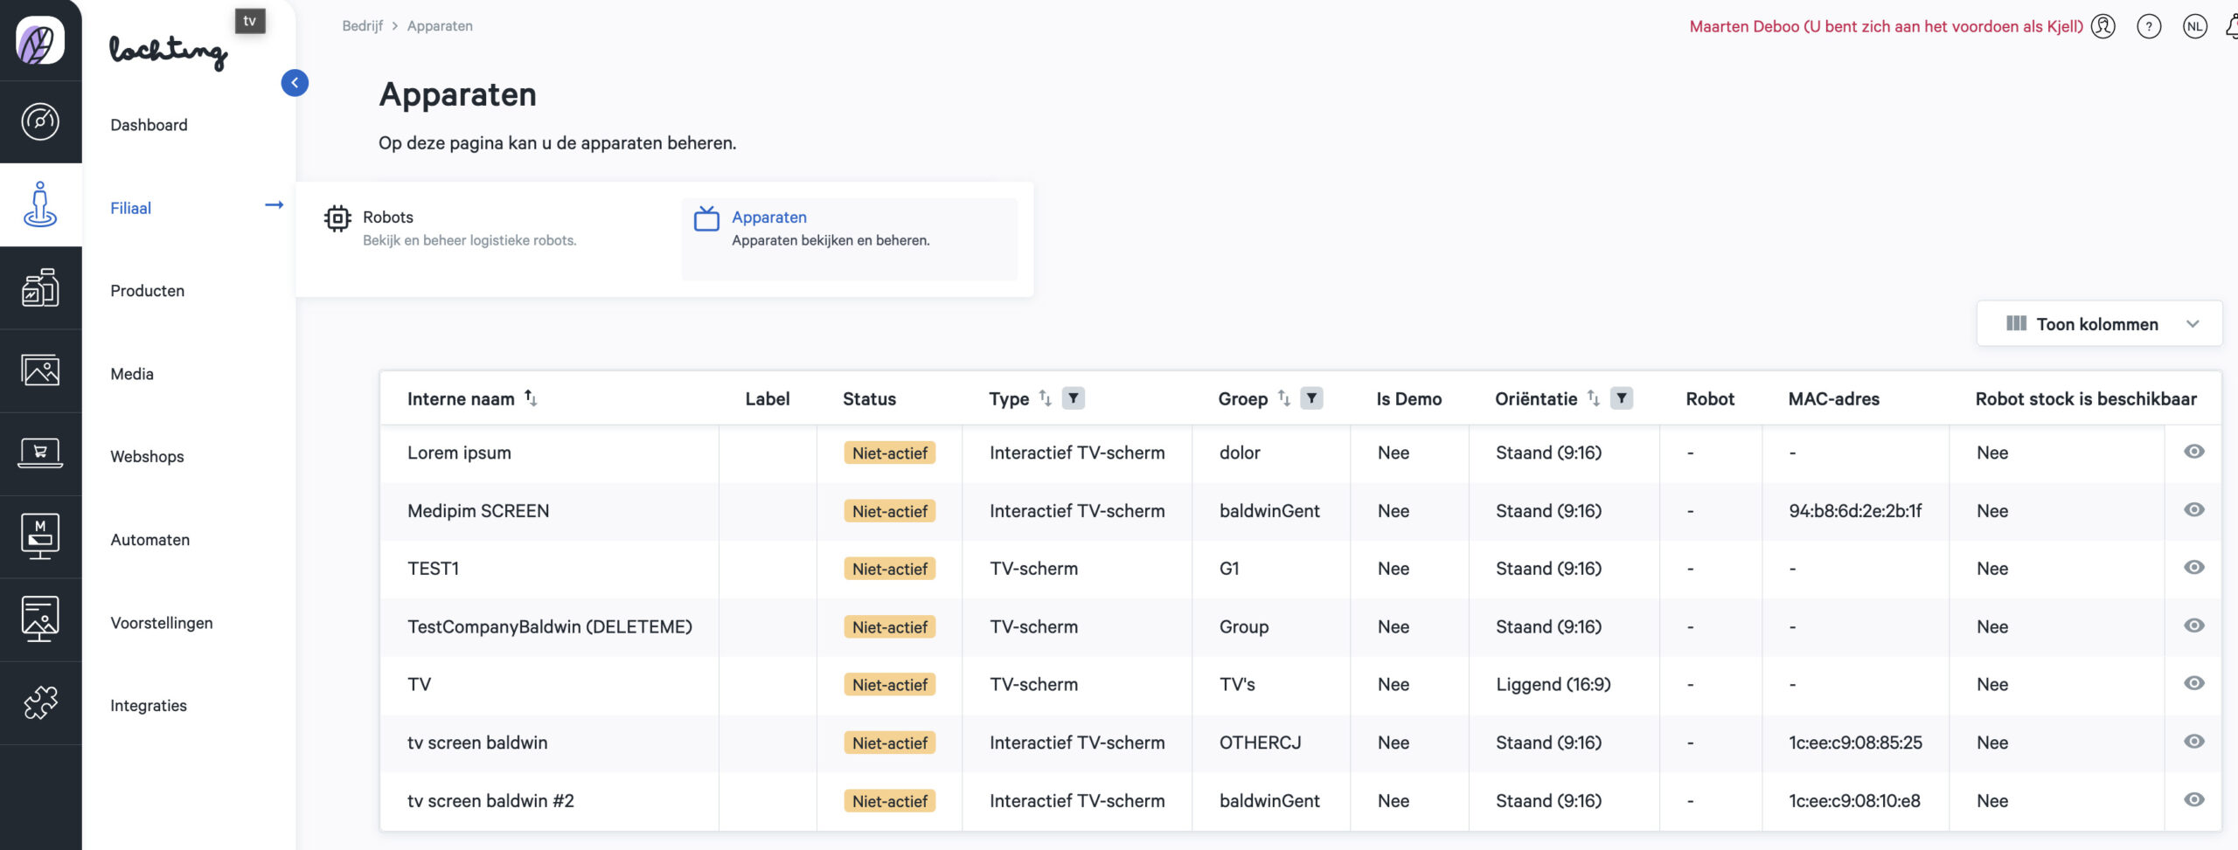Open the Integraties puzzle piece icon

[x=40, y=702]
